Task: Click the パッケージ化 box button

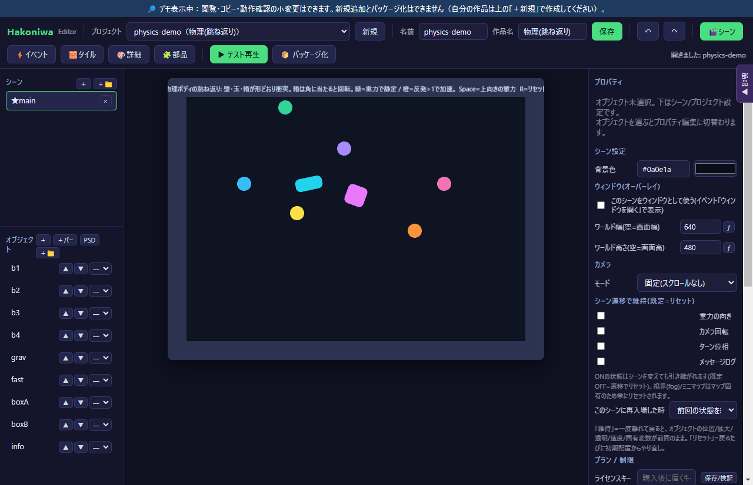Action: (304, 55)
